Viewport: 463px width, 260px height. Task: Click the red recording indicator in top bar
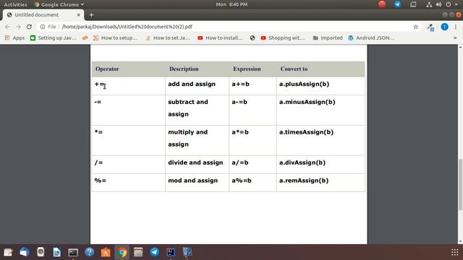(x=382, y=4)
